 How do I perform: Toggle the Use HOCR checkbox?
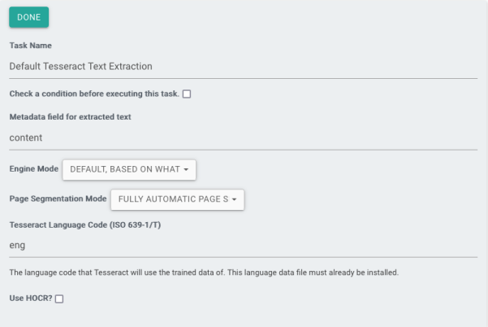[x=59, y=299]
